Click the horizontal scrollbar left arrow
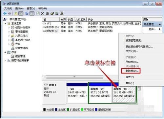The width and height of the screenshot is (164, 119). [44, 77]
